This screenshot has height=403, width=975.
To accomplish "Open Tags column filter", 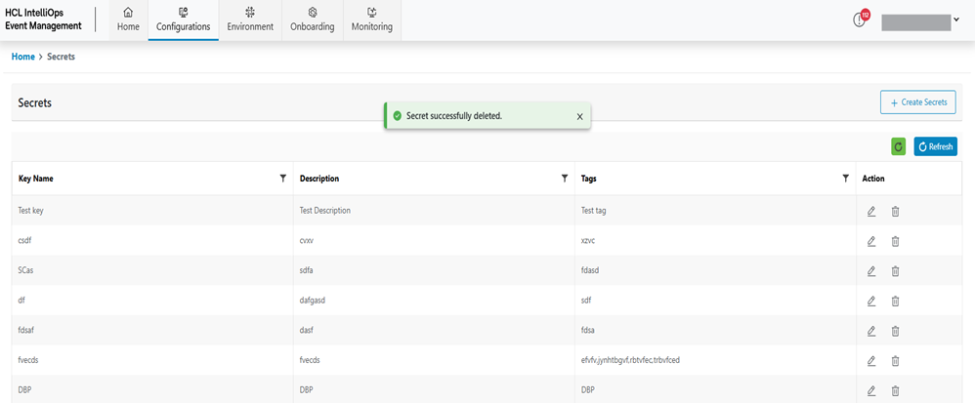I will coord(845,179).
